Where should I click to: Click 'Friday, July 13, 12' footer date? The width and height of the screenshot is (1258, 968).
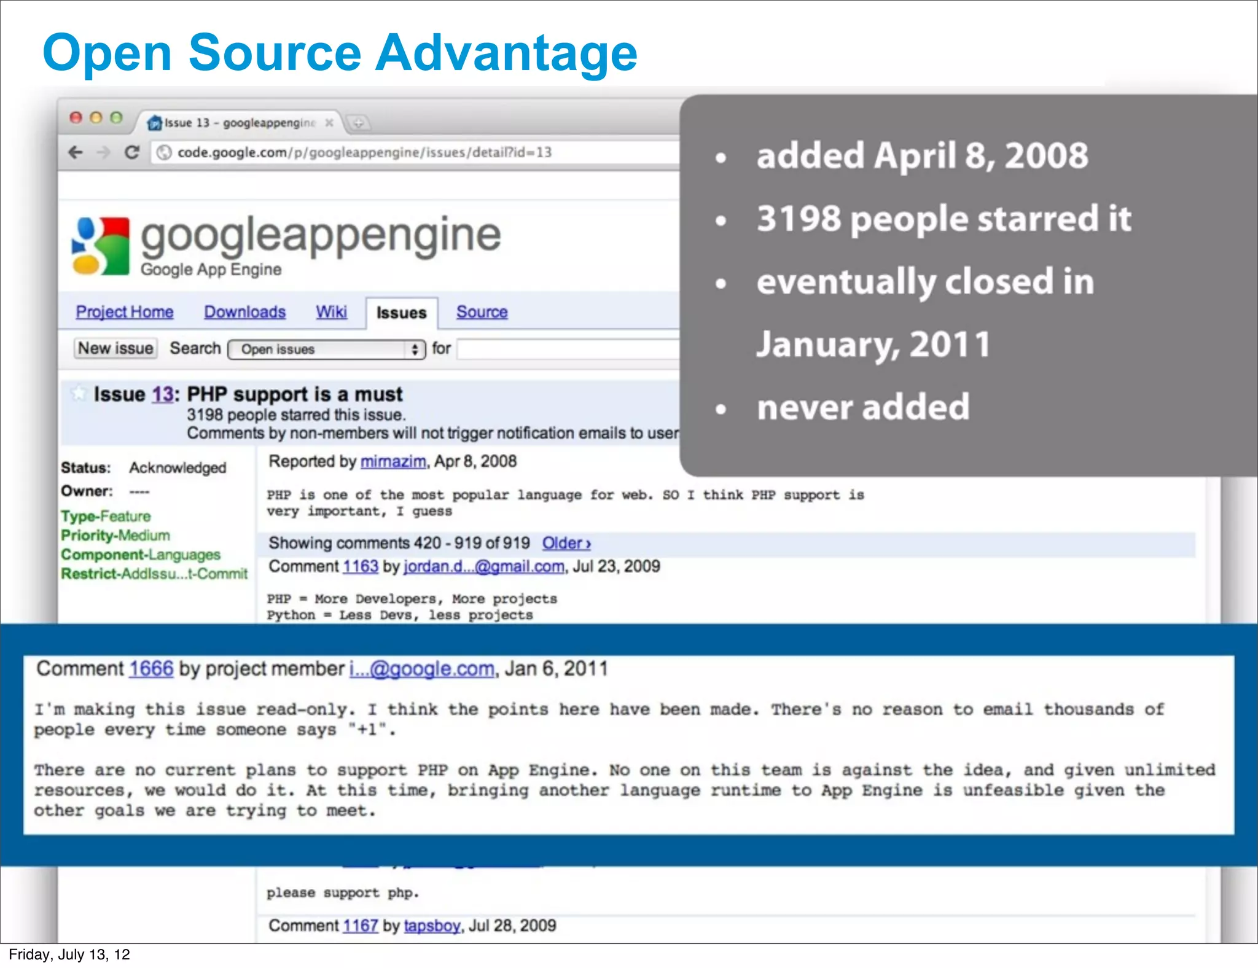coord(69,954)
